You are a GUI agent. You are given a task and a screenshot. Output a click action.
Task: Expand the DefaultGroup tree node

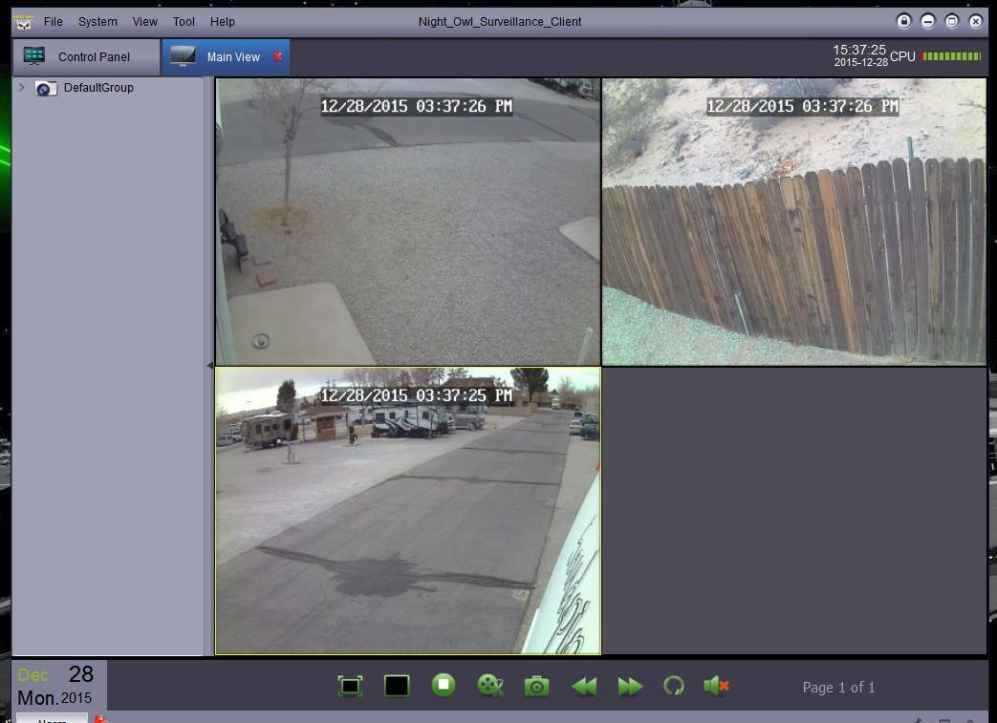pyautogui.click(x=21, y=88)
